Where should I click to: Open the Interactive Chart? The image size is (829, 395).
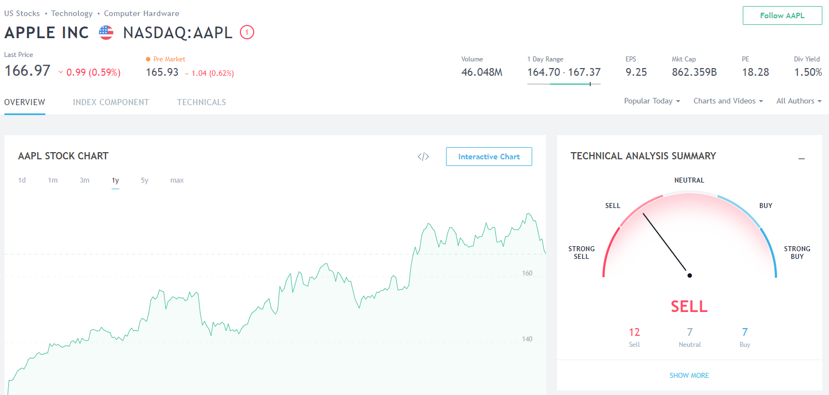click(489, 157)
